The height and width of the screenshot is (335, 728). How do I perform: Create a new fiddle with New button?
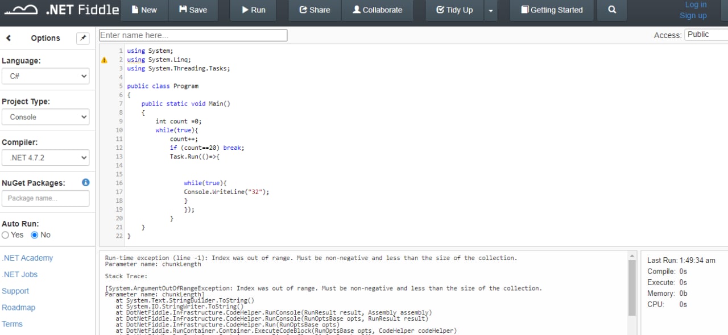pyautogui.click(x=143, y=10)
